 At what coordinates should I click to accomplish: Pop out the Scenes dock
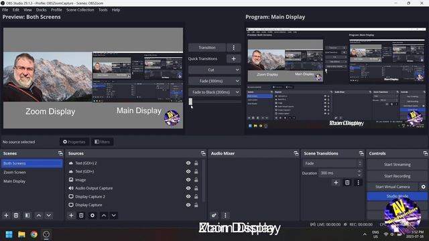[60, 153]
